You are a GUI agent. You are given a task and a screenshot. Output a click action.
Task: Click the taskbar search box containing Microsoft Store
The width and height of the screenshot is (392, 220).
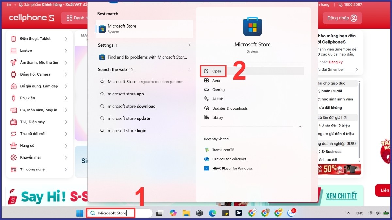click(119, 213)
